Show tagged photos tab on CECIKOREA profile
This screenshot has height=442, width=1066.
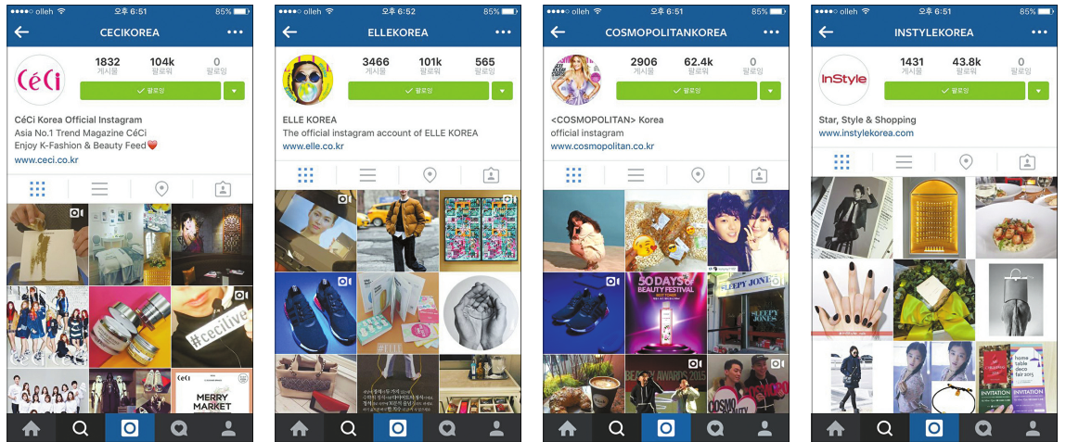[x=223, y=189]
